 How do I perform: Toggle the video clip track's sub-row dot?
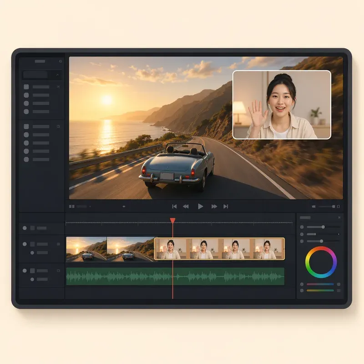(32, 253)
